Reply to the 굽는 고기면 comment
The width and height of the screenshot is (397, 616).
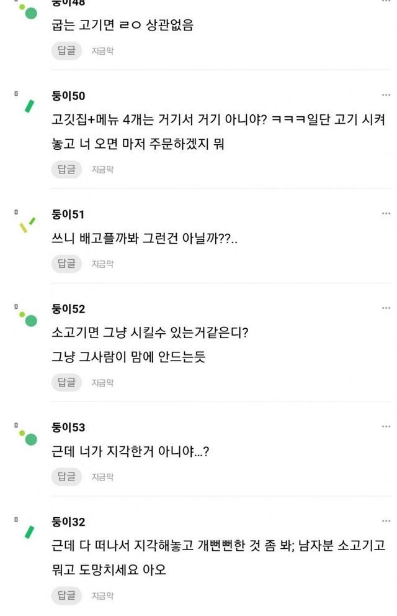click(x=66, y=50)
